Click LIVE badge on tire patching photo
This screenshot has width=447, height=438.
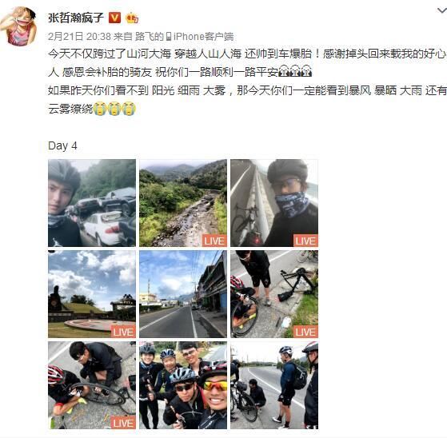(123, 423)
